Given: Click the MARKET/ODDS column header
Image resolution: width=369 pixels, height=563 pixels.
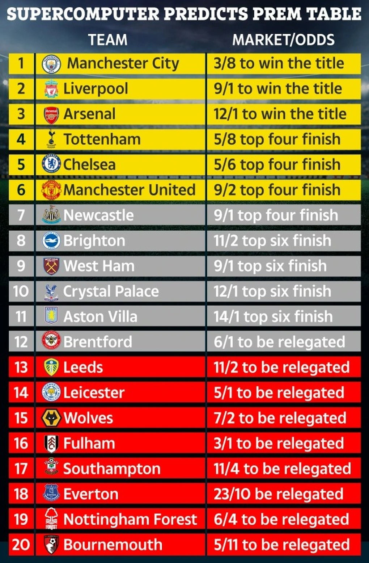Looking at the screenshot, I should tap(283, 40).
